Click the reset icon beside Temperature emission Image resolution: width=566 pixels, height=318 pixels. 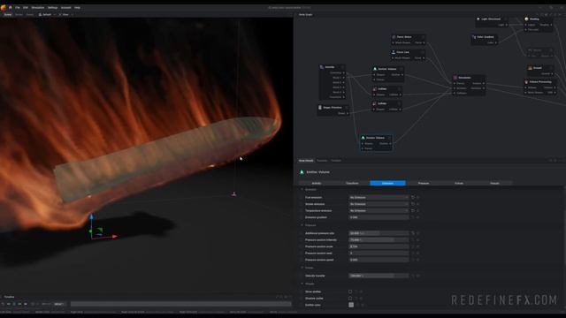pos(413,210)
